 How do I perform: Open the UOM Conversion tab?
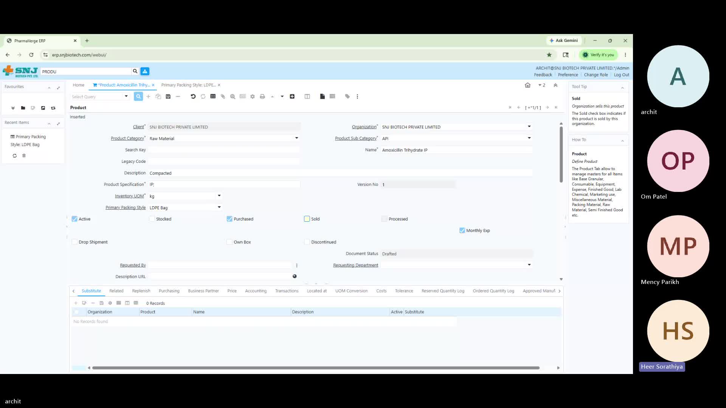click(x=351, y=291)
